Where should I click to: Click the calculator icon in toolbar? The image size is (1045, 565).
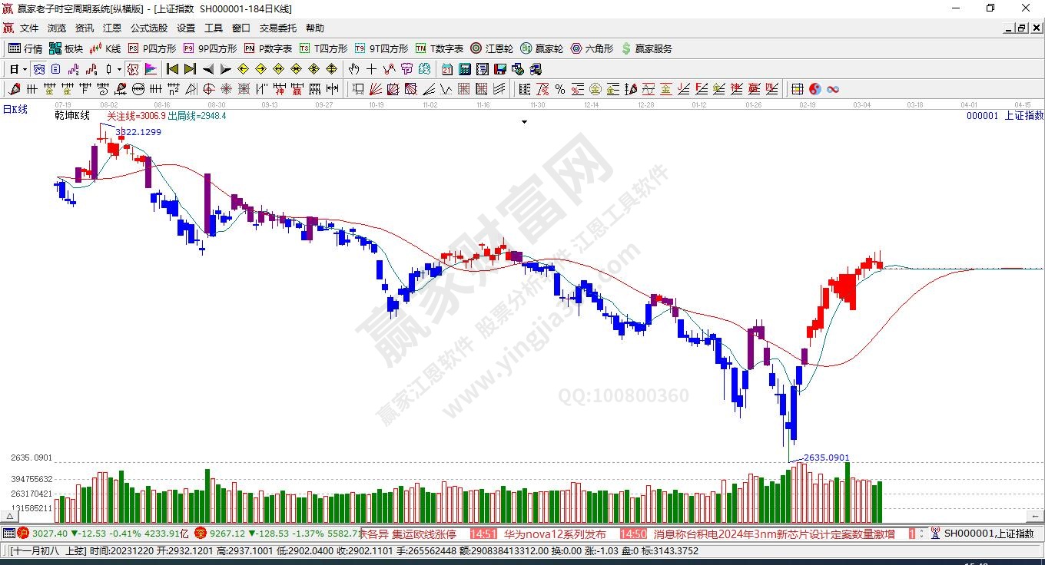coord(464,69)
